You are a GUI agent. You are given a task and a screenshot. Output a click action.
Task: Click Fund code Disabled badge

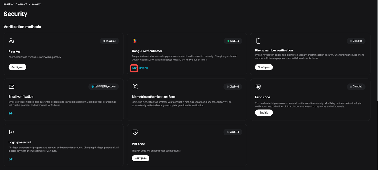click(x=356, y=86)
